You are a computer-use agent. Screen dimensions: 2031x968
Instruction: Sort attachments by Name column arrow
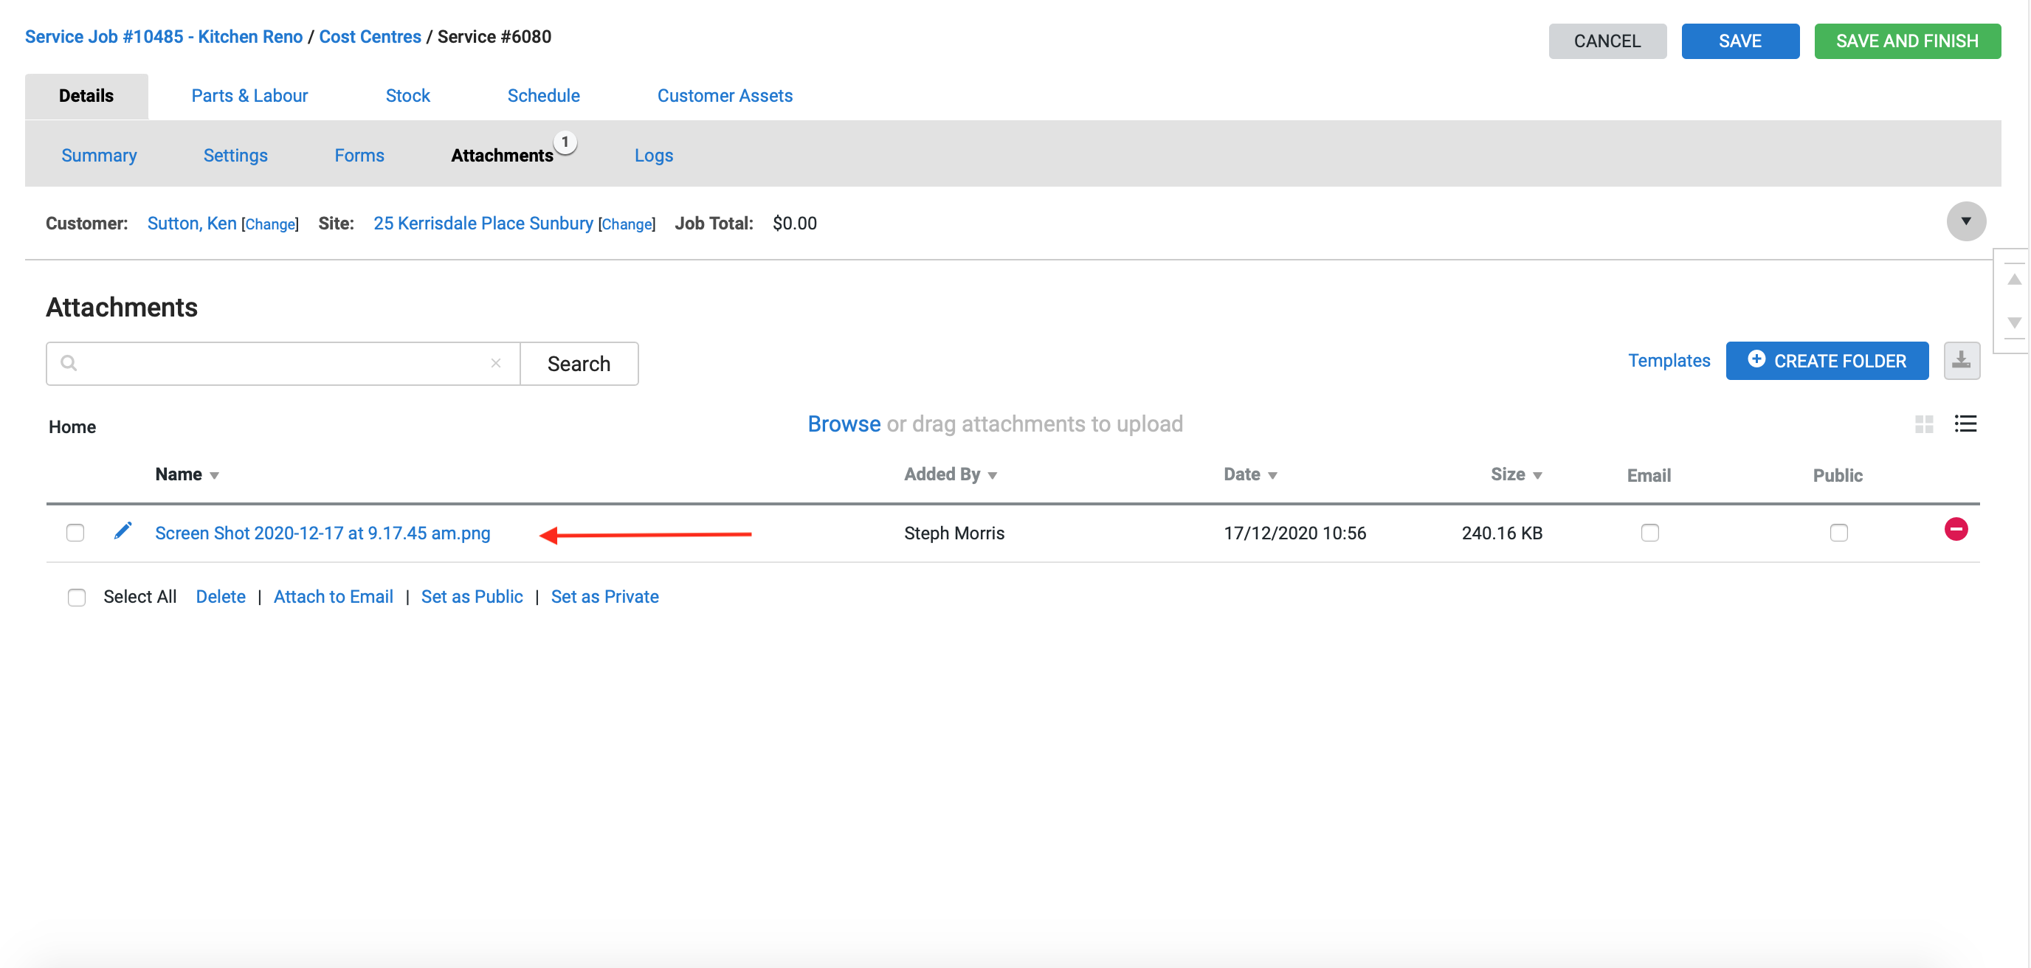pos(215,475)
